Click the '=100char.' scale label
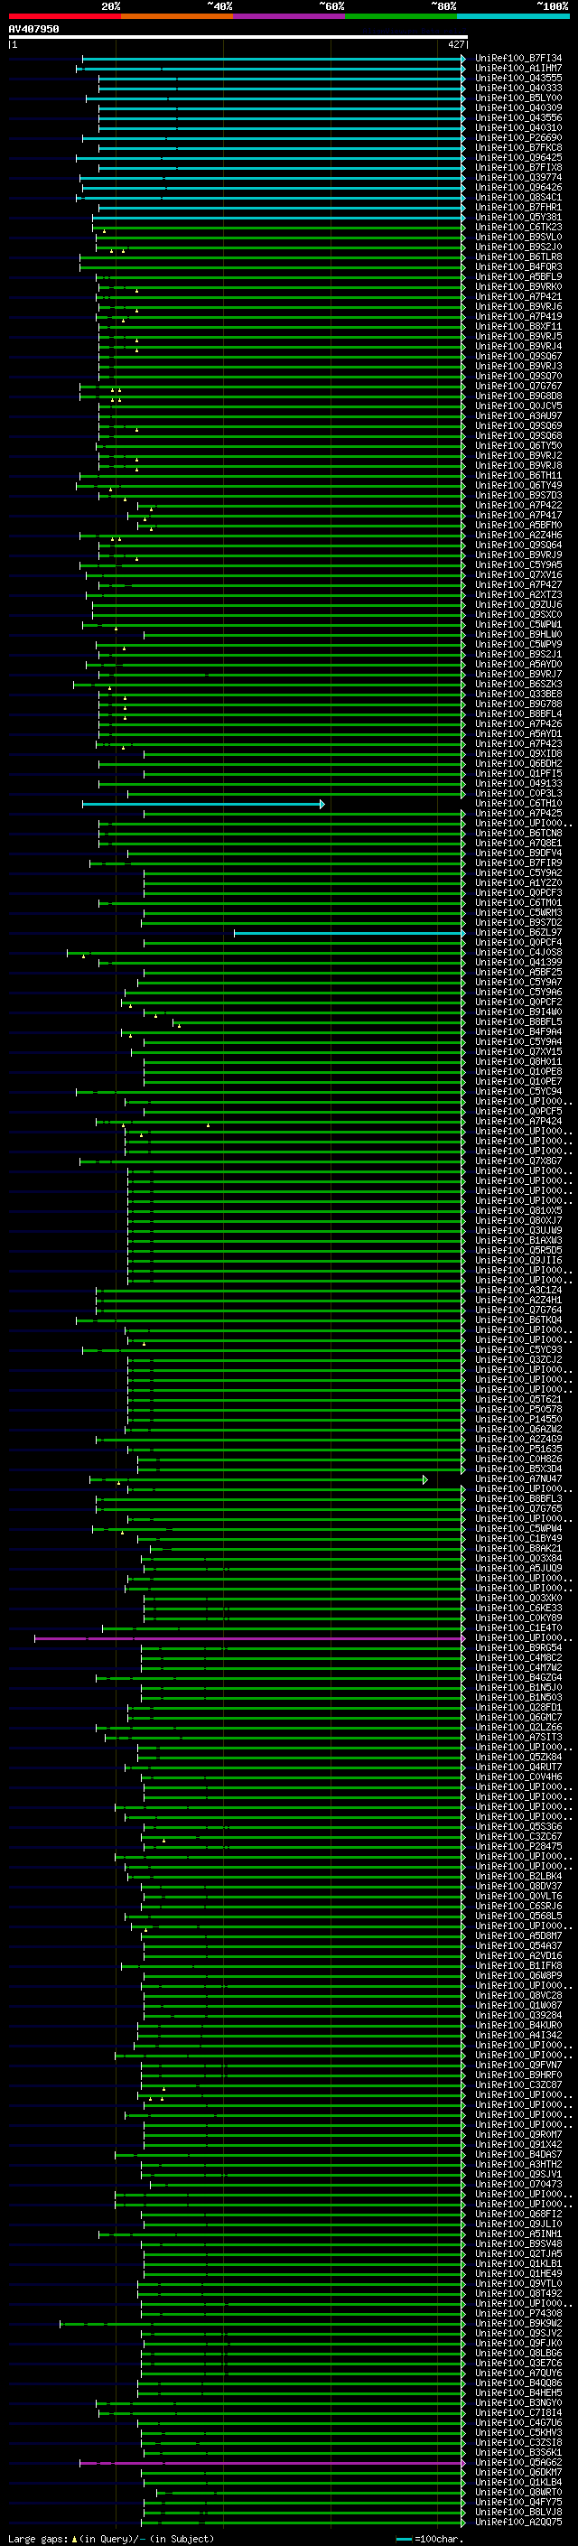 [438, 2539]
